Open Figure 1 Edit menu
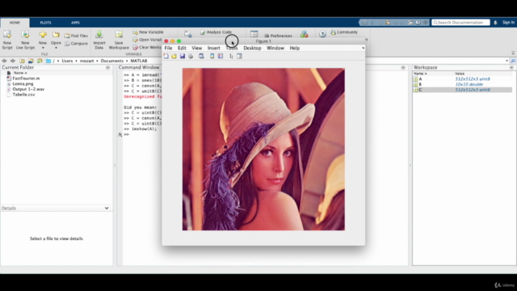Image resolution: width=517 pixels, height=291 pixels. click(182, 48)
